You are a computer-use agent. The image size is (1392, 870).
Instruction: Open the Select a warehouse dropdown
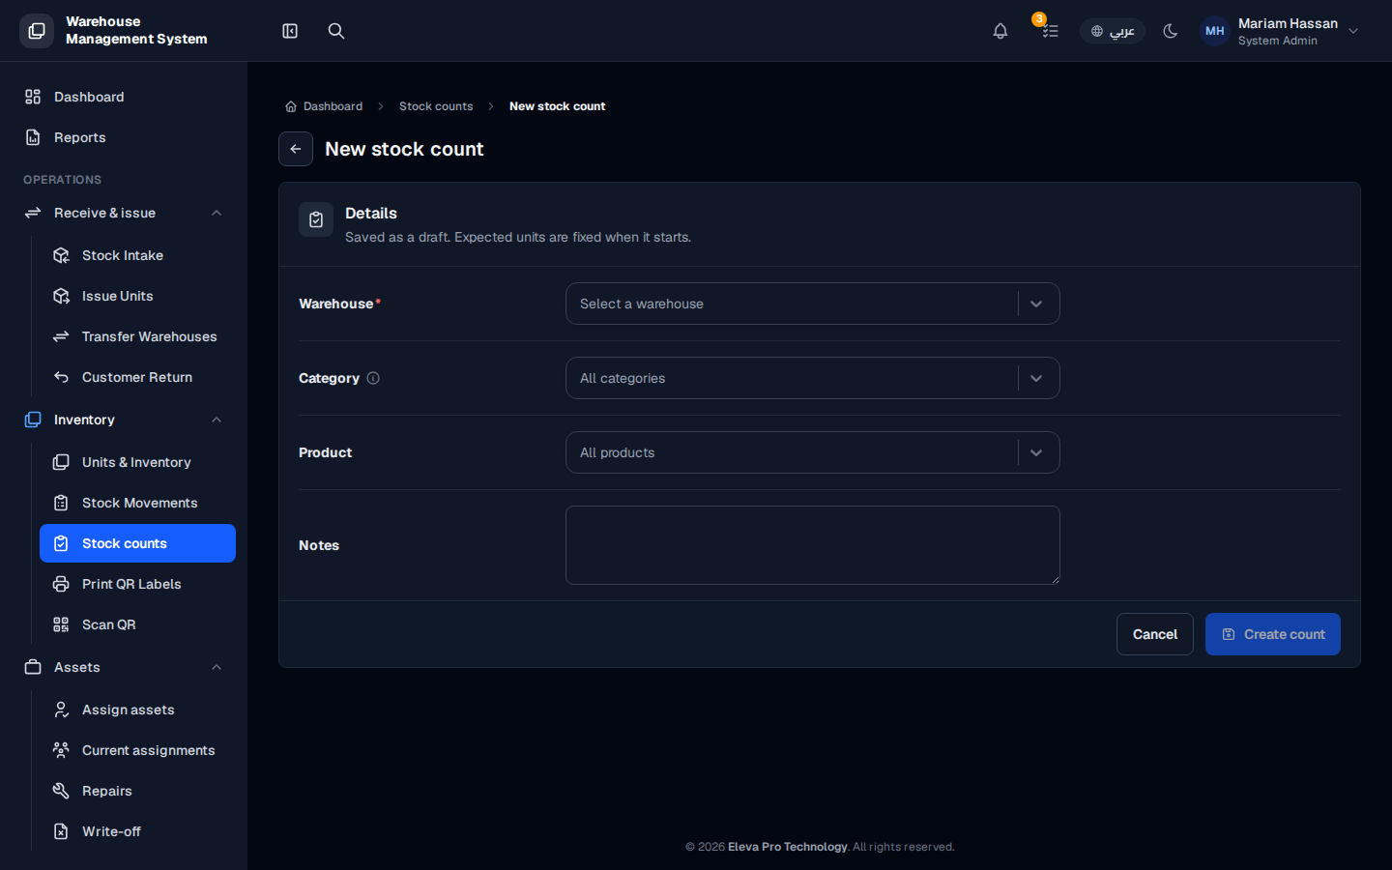813,304
